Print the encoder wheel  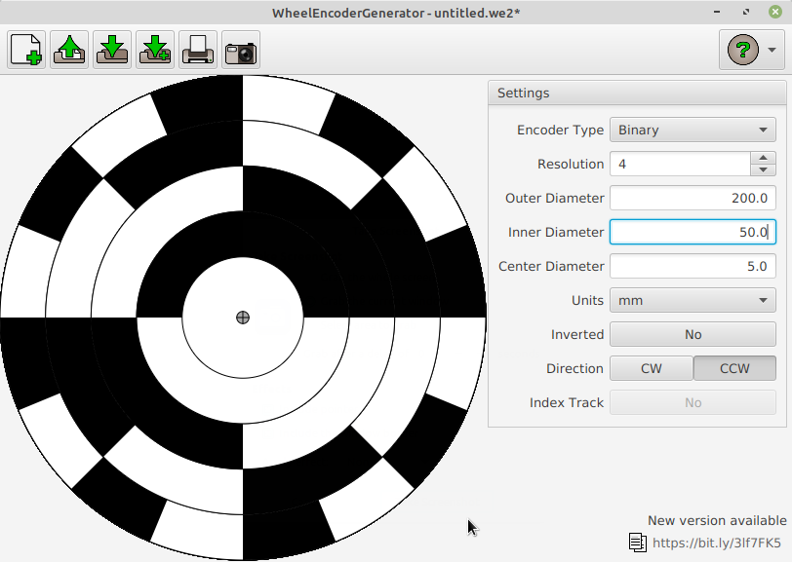click(197, 49)
